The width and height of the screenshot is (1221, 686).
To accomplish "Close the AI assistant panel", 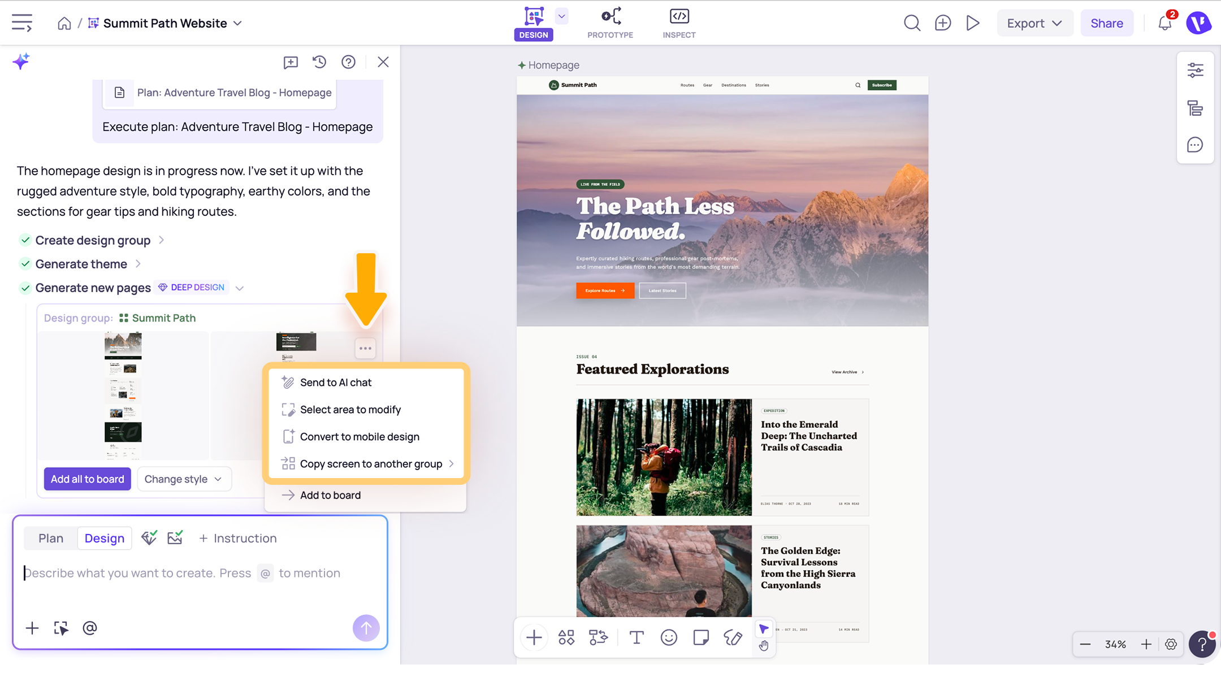I will pos(383,62).
